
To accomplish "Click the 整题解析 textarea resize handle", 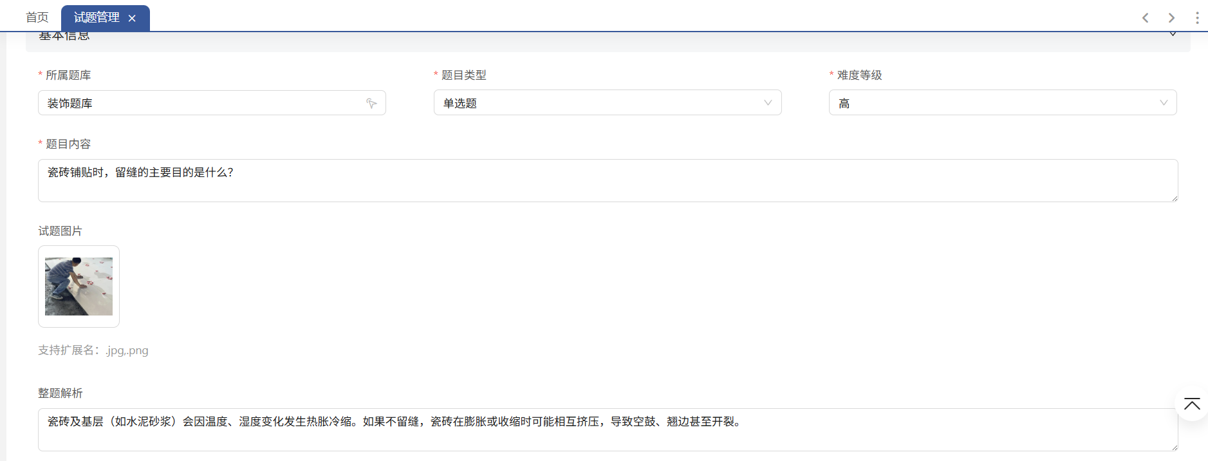I will (x=1175, y=447).
